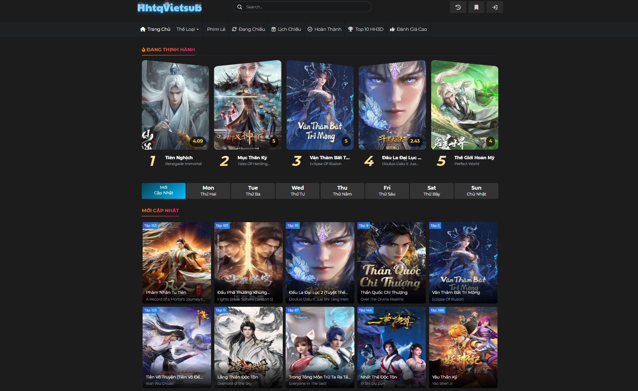Click the Tiên Nghịch title link
Screen dimensions: 638x391
[179, 158]
